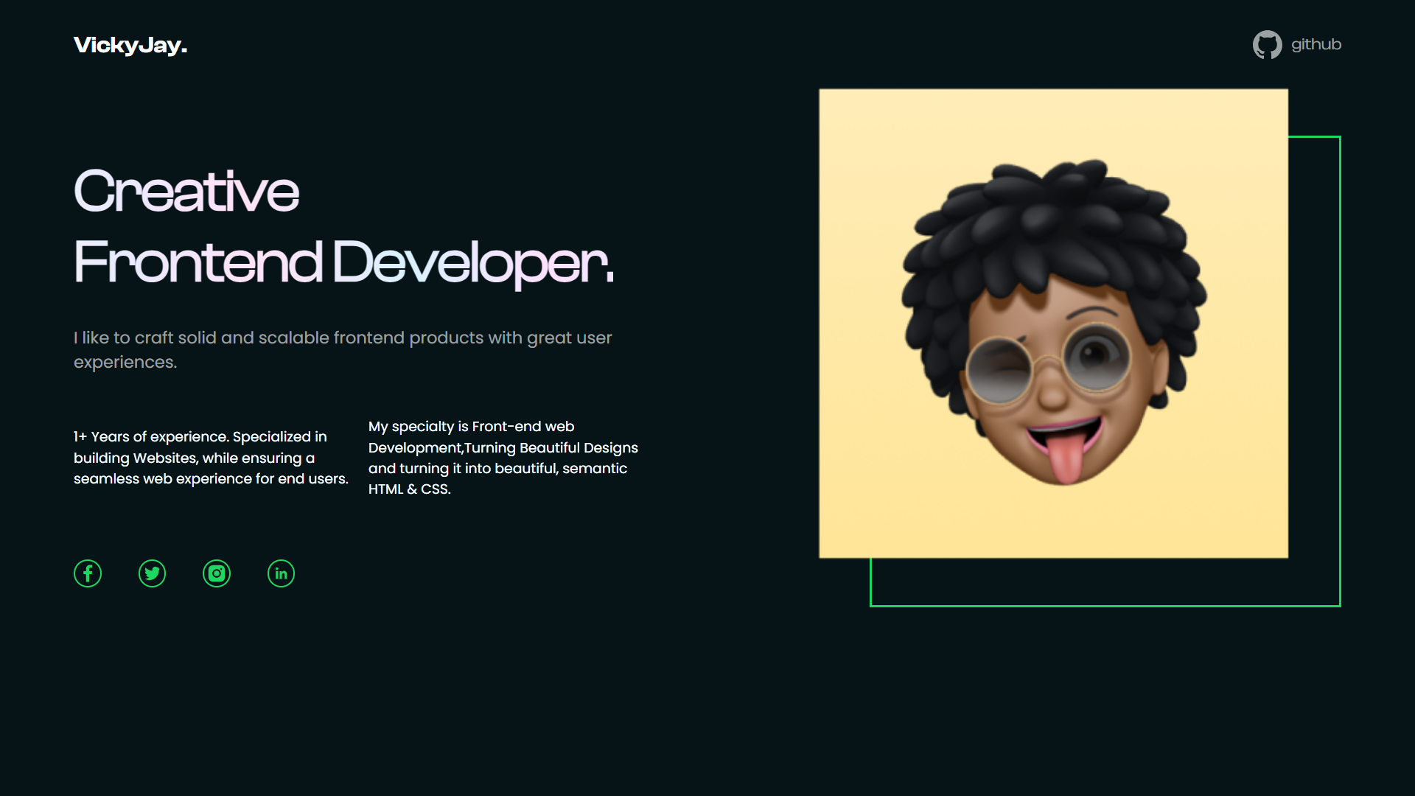Click the HTML & CSS. text
The width and height of the screenshot is (1415, 796).
point(409,489)
